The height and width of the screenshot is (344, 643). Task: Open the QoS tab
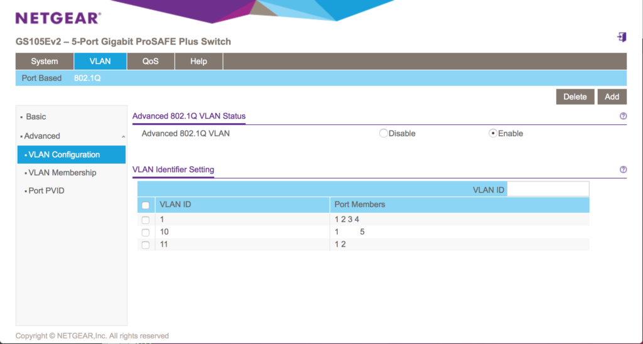[x=151, y=61]
